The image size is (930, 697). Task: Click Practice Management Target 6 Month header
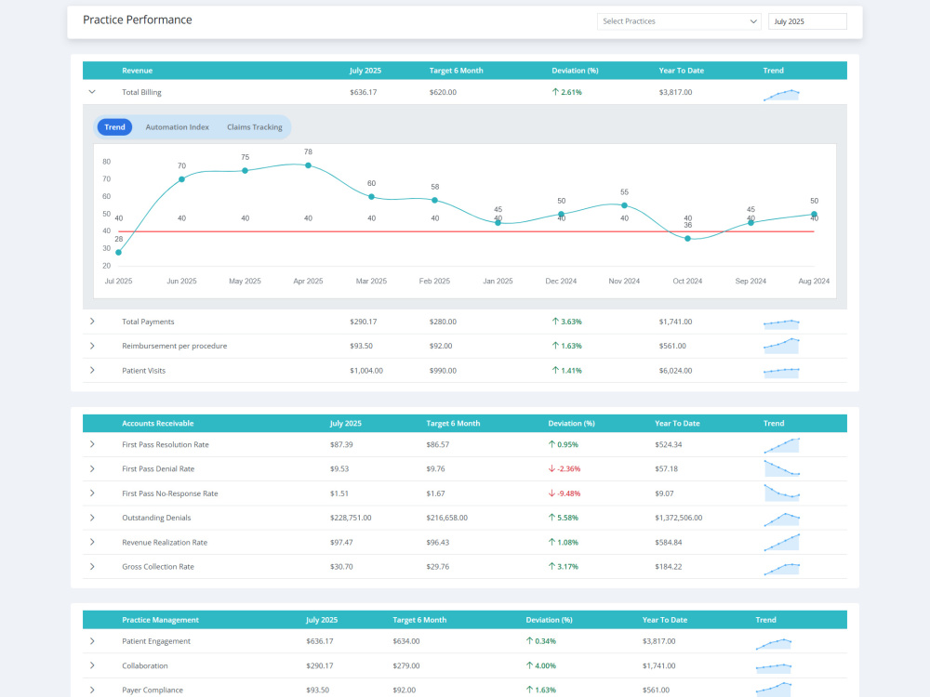click(419, 620)
